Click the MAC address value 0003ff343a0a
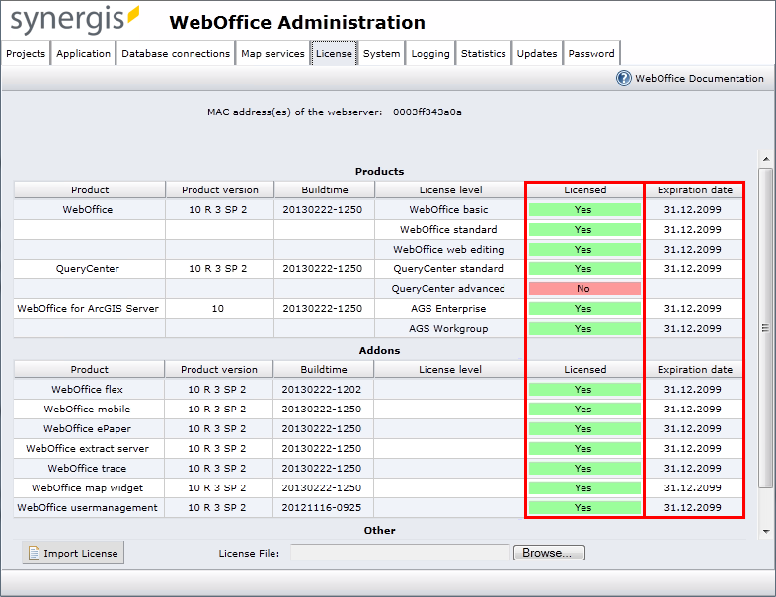The width and height of the screenshot is (776, 597). pos(427,112)
